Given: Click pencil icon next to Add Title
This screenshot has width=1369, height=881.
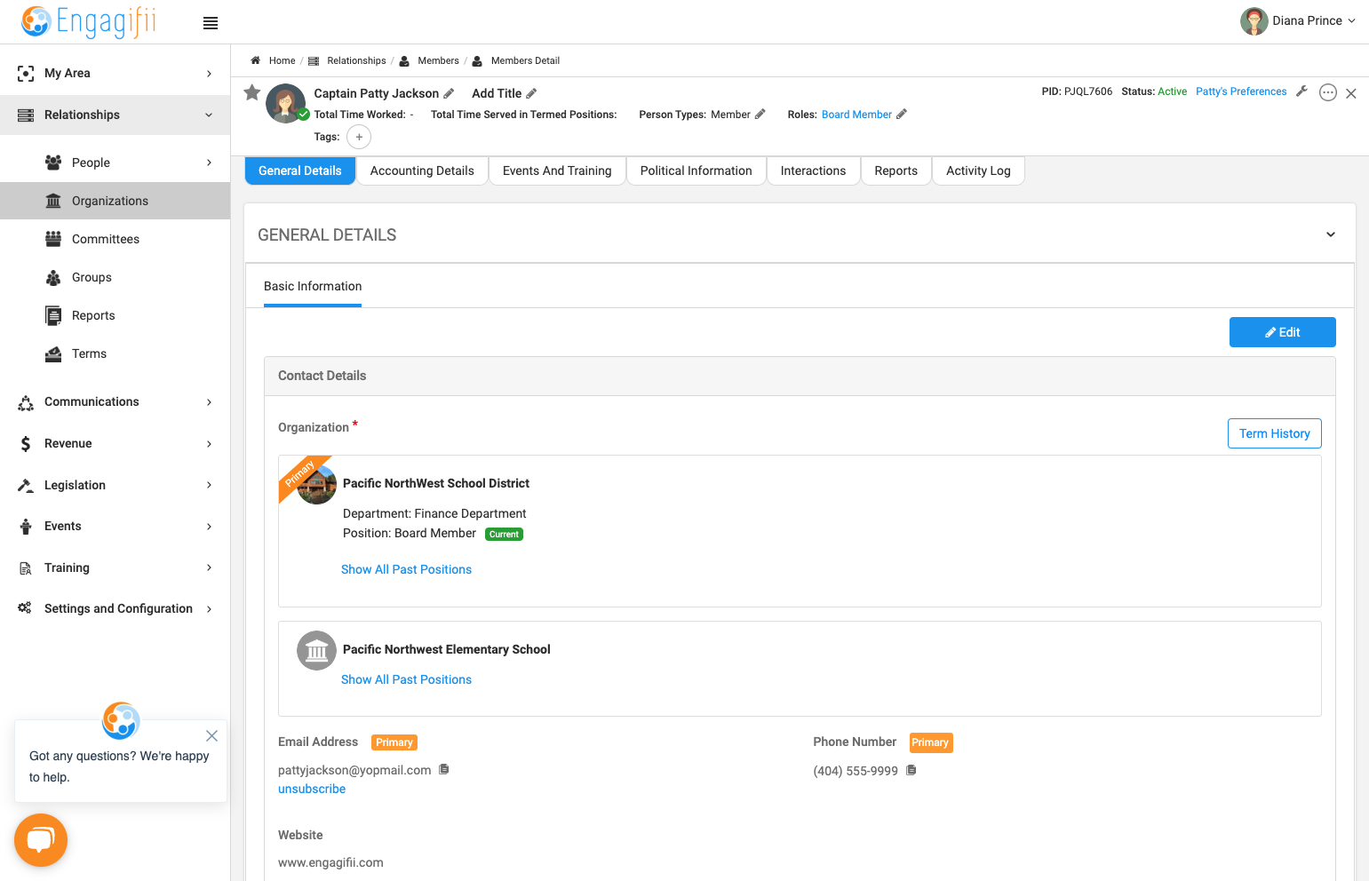Looking at the screenshot, I should 531,93.
